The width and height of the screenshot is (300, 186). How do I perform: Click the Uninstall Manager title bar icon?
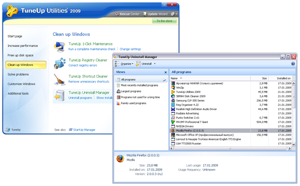click(115, 57)
